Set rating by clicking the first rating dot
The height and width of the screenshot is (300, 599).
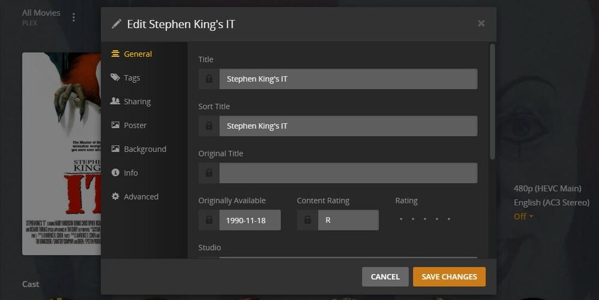coord(401,219)
